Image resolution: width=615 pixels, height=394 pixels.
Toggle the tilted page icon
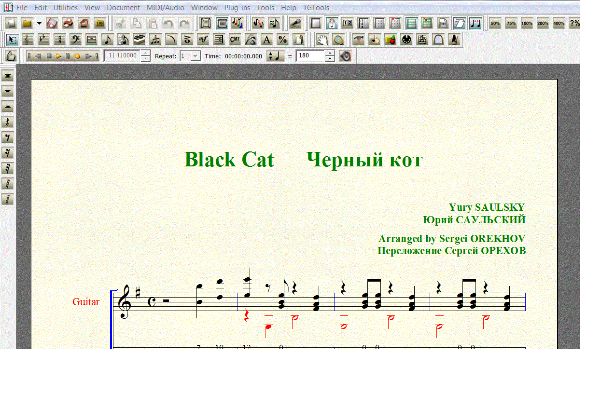point(459,23)
